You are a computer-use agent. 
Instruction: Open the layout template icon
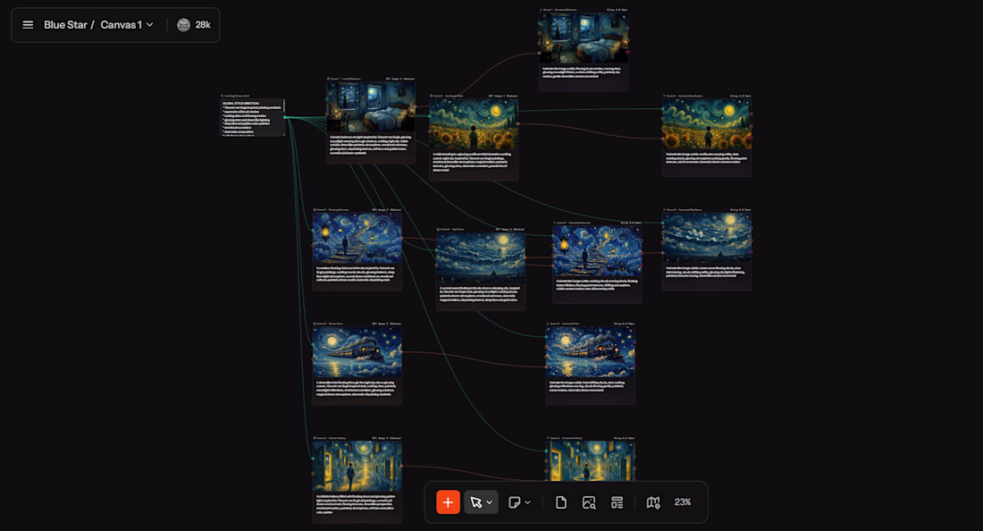pyautogui.click(x=617, y=502)
